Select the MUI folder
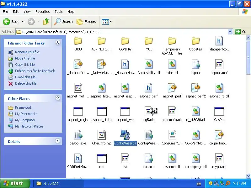 point(148,41)
